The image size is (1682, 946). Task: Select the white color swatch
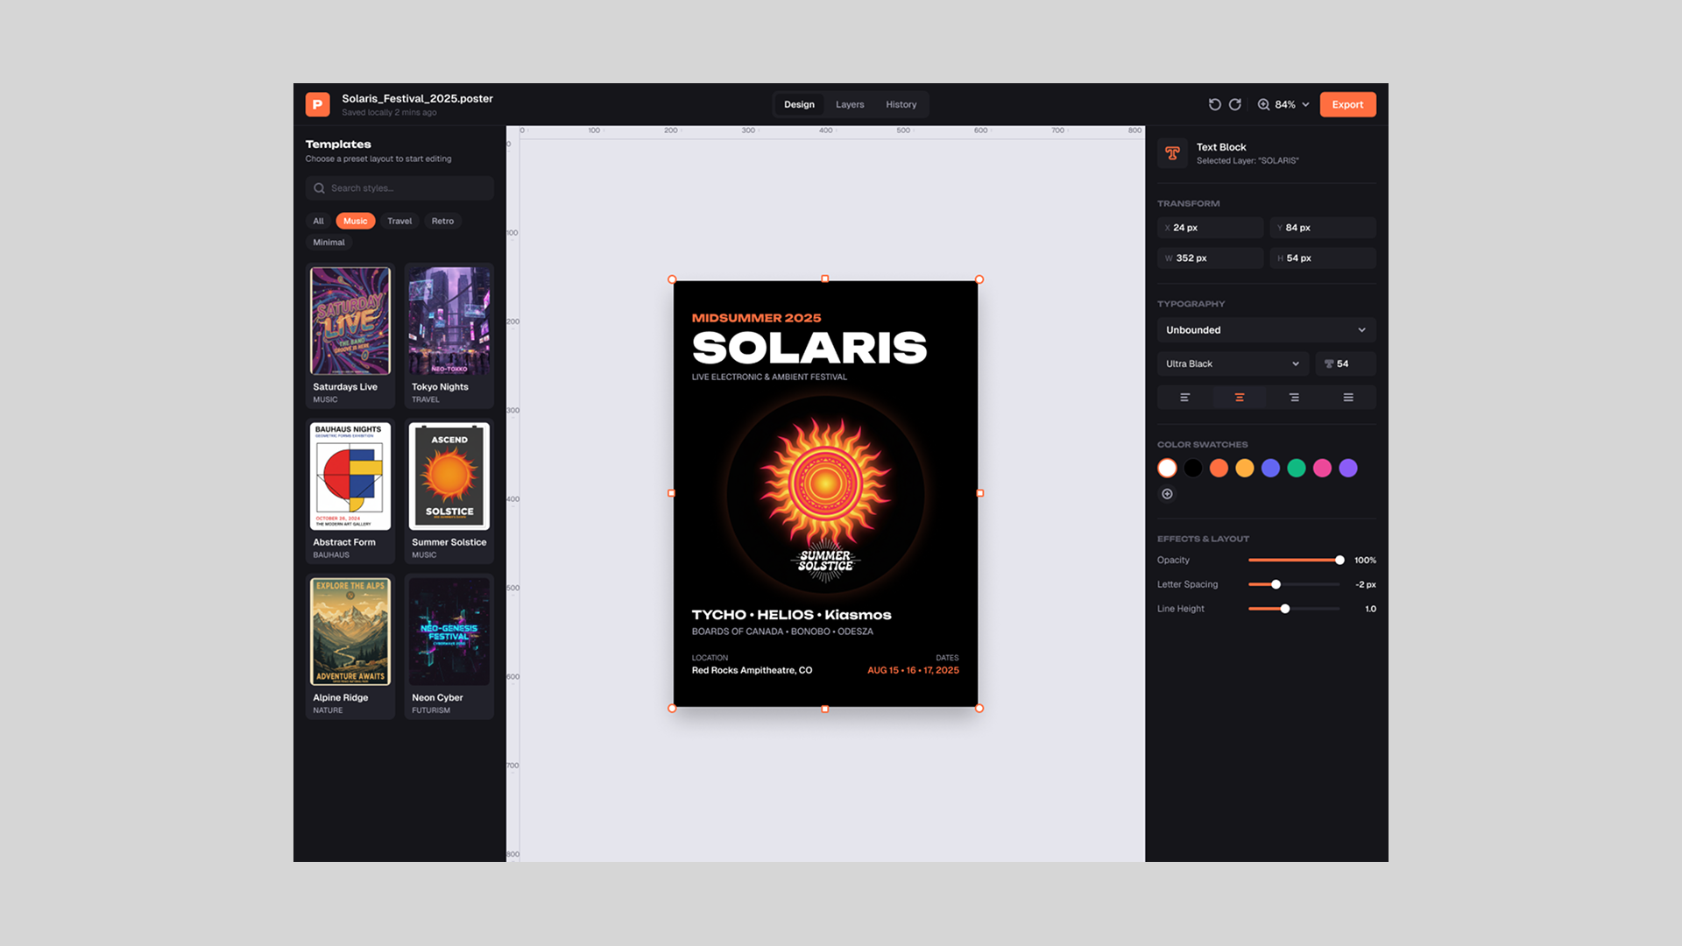coord(1167,469)
